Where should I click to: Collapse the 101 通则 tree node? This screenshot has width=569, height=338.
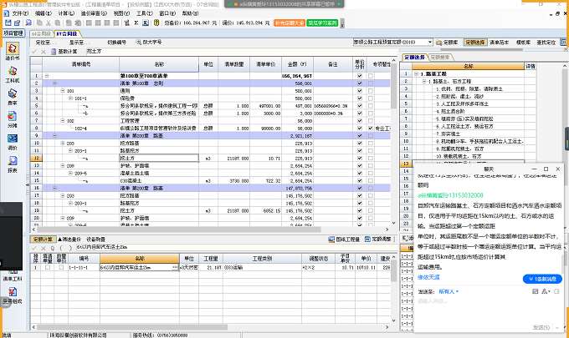click(x=63, y=91)
